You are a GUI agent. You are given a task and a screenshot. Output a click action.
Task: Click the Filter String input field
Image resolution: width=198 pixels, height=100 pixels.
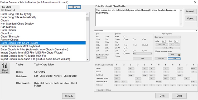coord(43,7)
